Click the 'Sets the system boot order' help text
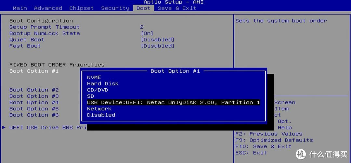Viewport: 351px width, 163px height. coord(281,21)
